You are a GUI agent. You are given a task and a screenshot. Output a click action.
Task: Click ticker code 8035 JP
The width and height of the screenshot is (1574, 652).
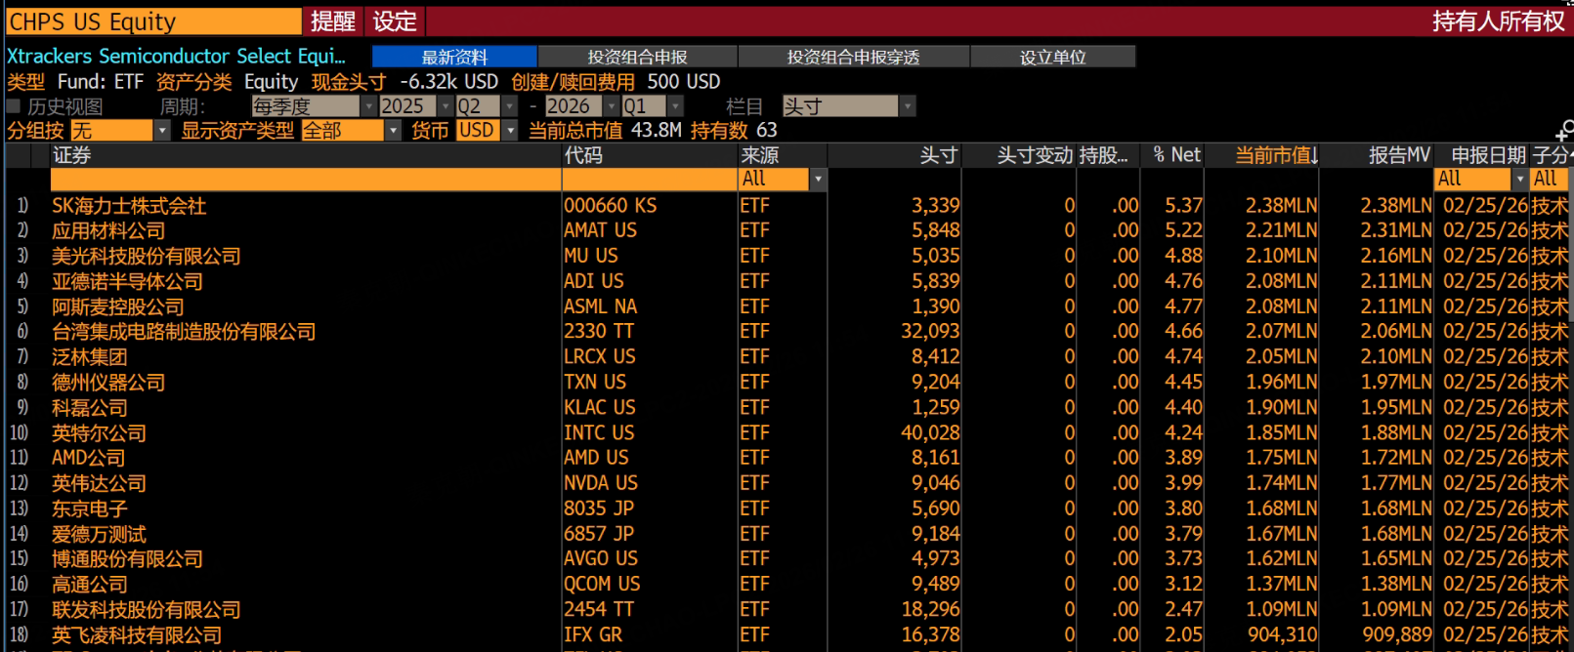coord(598,509)
